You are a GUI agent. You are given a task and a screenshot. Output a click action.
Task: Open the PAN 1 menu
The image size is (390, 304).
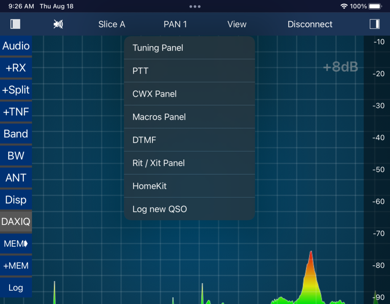point(175,24)
